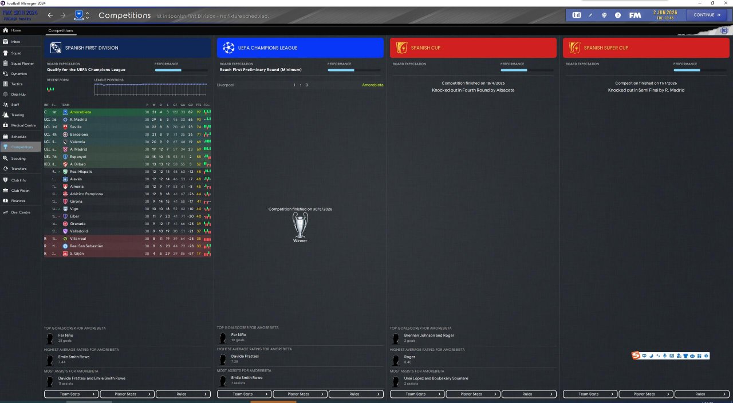Open First Division Player Stats
The width and height of the screenshot is (733, 403).
(x=127, y=394)
